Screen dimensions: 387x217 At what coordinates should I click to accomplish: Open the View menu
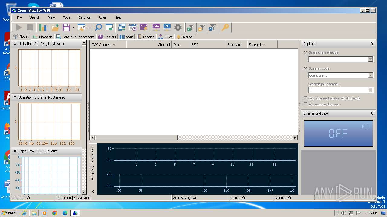(52, 17)
